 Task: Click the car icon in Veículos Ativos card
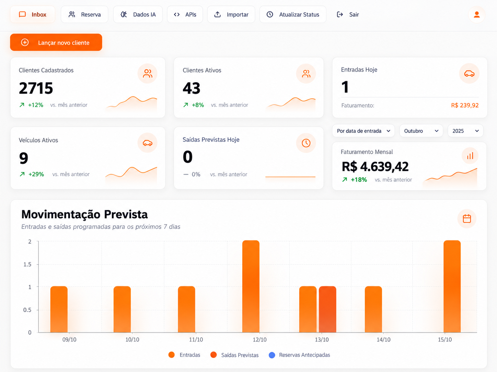point(148,143)
